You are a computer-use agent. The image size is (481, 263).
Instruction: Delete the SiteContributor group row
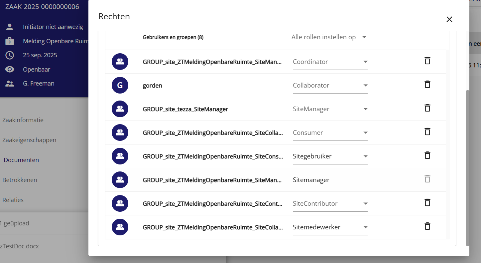(427, 203)
